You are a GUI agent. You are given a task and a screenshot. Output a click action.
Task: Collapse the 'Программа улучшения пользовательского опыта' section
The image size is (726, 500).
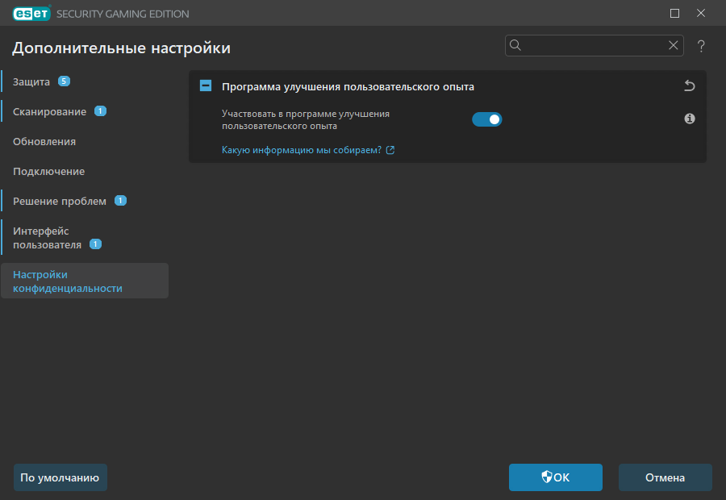[206, 85]
